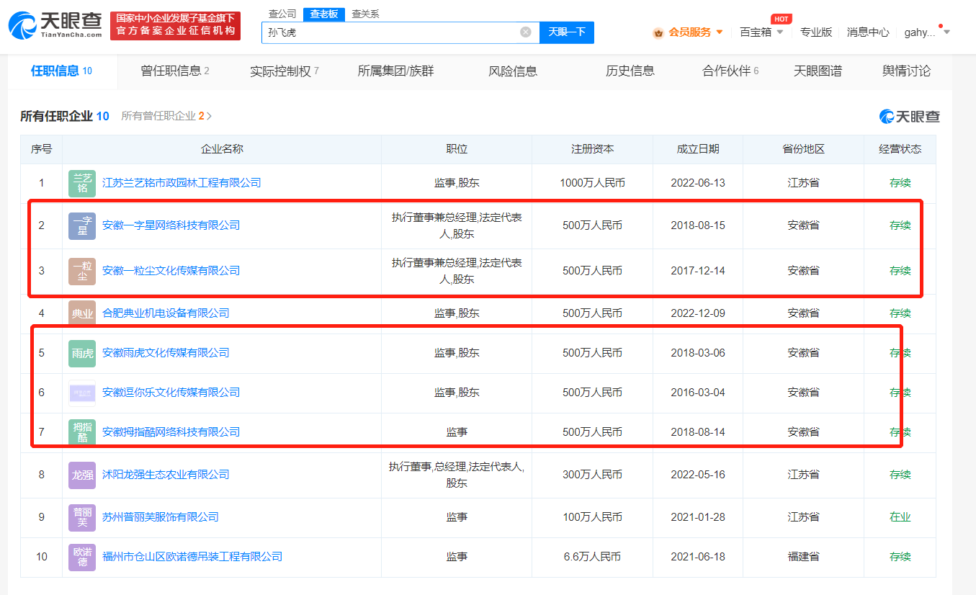Open 龙强 company logo badge
The width and height of the screenshot is (976, 595).
pyautogui.click(x=82, y=475)
